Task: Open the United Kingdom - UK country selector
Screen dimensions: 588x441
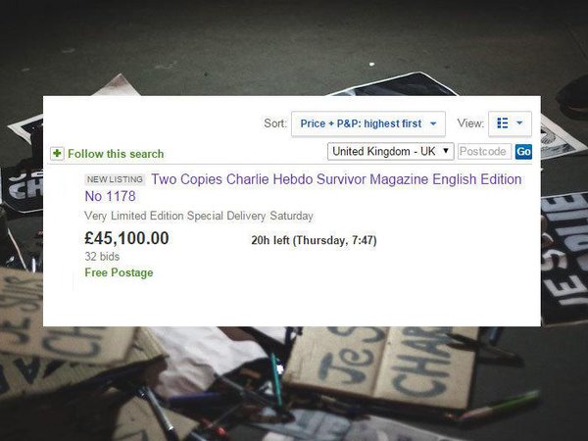Action: pyautogui.click(x=390, y=152)
